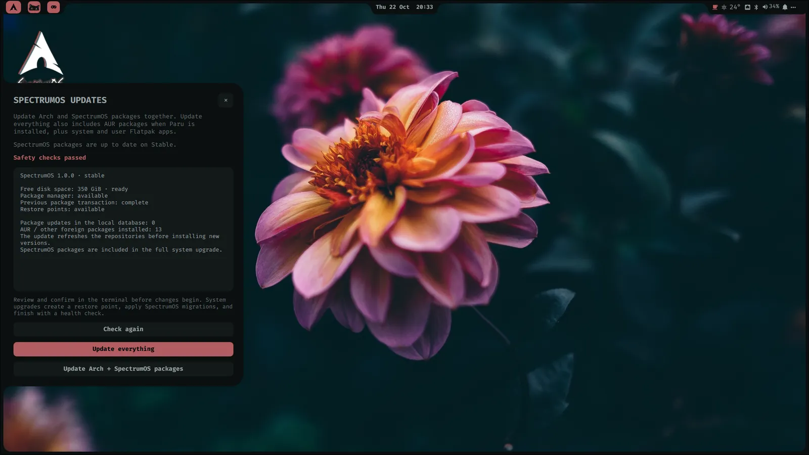Click the red coffee cup tray icon
The image size is (809, 455).
tap(715, 7)
